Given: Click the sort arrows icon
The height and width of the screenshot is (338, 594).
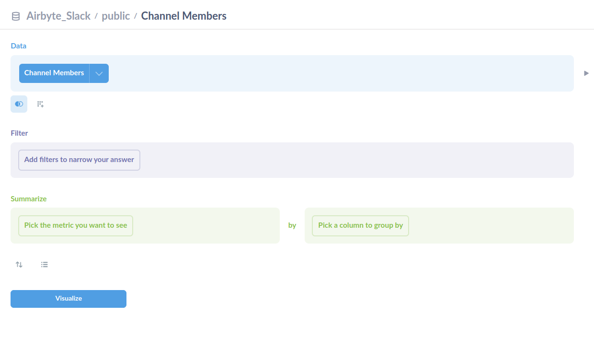Looking at the screenshot, I should point(19,264).
